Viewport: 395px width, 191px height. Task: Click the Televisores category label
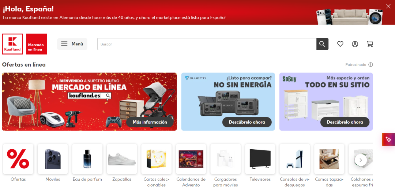(x=260, y=179)
